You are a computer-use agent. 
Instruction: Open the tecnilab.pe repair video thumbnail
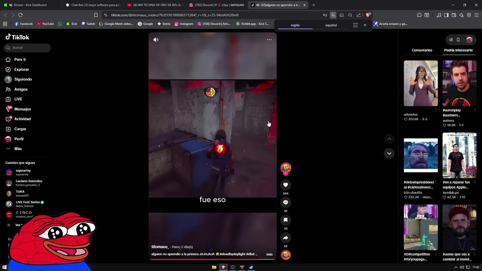coord(459,155)
